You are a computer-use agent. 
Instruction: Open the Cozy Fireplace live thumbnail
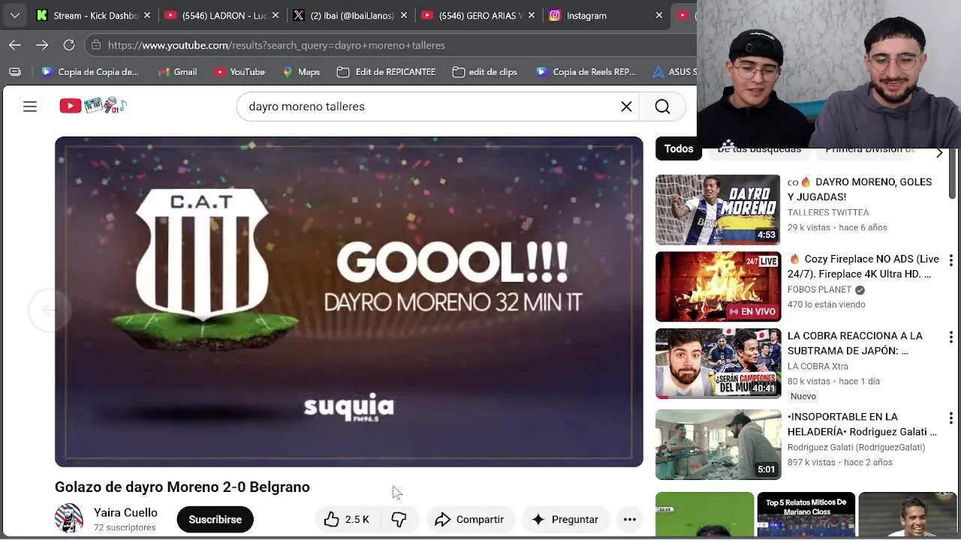[718, 286]
